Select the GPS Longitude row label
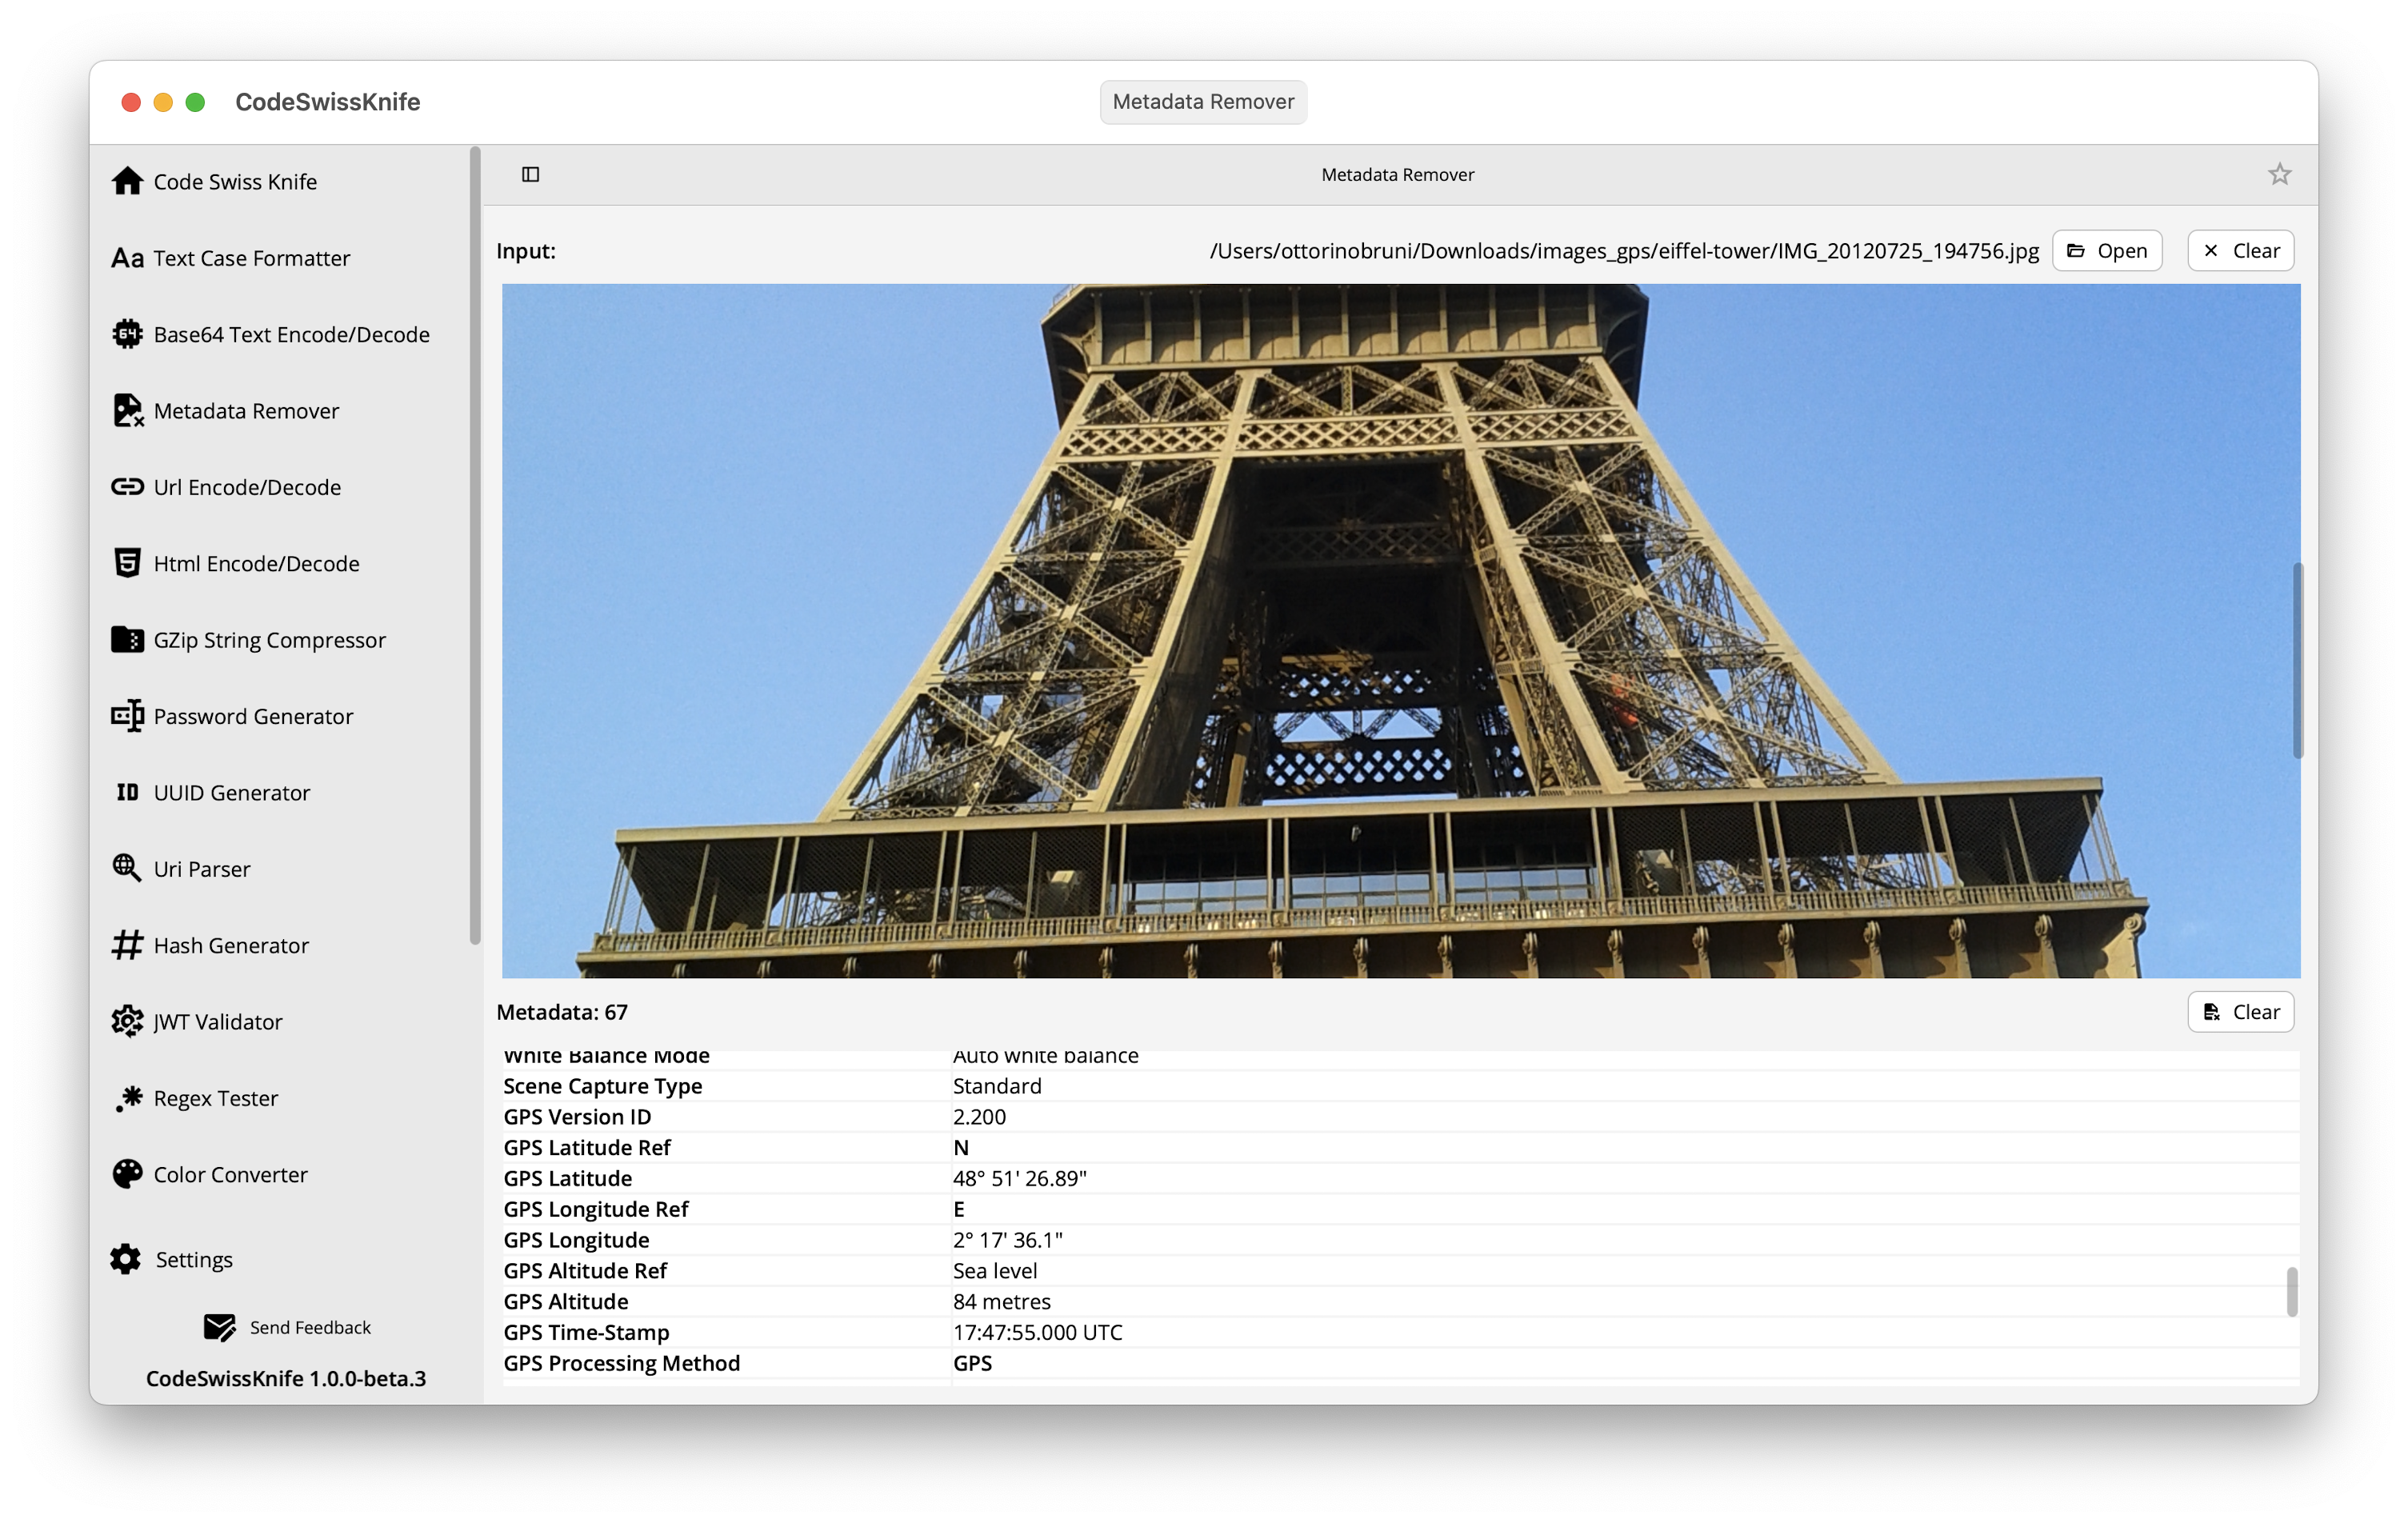 tap(576, 1240)
